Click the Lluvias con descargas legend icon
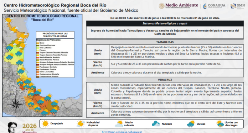 click(x=220, y=124)
